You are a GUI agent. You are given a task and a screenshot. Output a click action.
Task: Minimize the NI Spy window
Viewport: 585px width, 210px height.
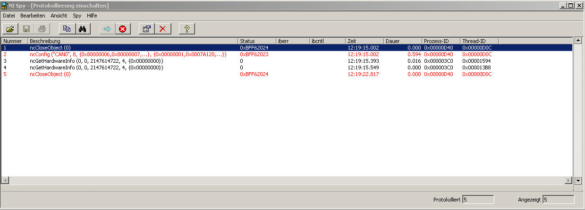(x=563, y=5)
